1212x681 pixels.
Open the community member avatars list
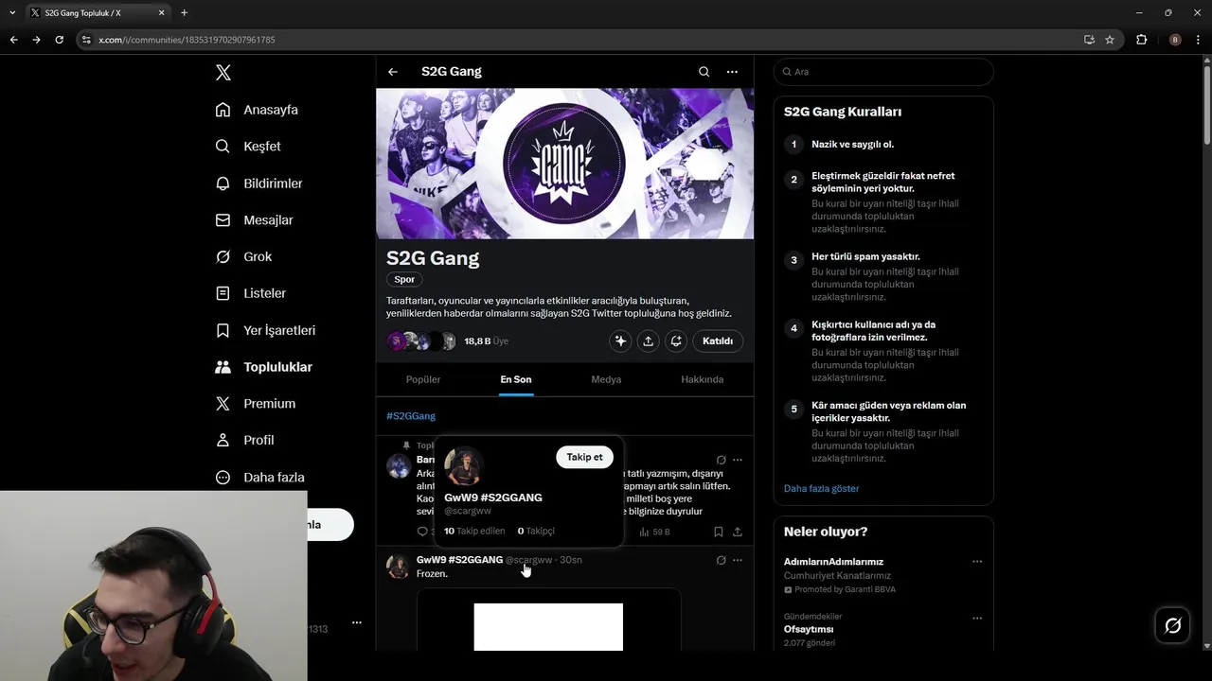[x=421, y=341]
